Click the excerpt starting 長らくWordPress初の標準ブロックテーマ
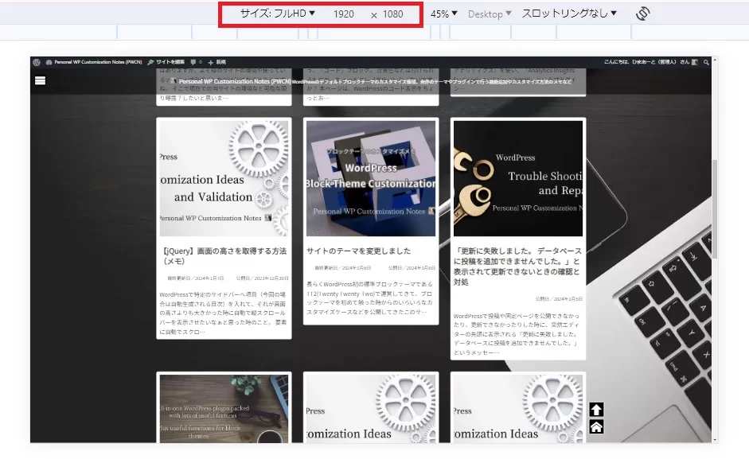749x459 pixels. click(x=371, y=298)
